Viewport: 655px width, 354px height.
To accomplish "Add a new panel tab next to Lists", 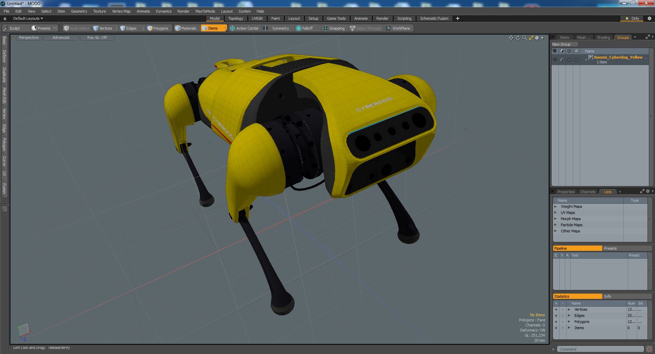I will tap(620, 191).
